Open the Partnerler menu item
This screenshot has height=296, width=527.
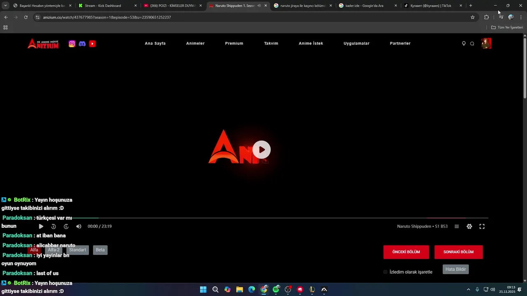[400, 44]
